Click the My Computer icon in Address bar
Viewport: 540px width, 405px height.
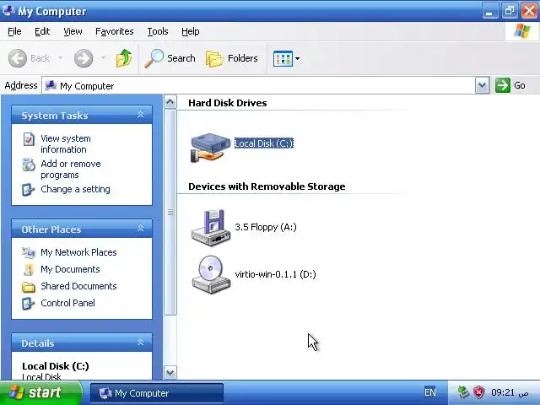(51, 85)
